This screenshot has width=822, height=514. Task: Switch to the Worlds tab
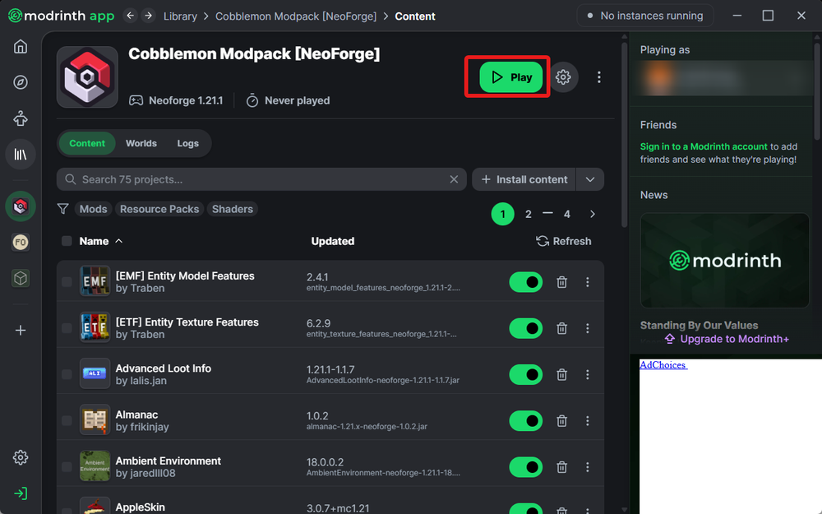(x=141, y=143)
